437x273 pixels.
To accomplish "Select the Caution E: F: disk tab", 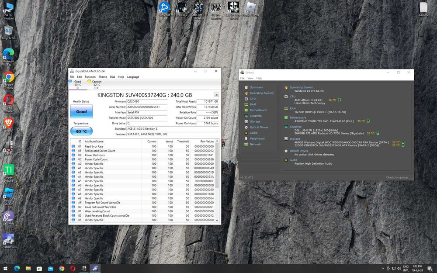I will (x=95, y=84).
